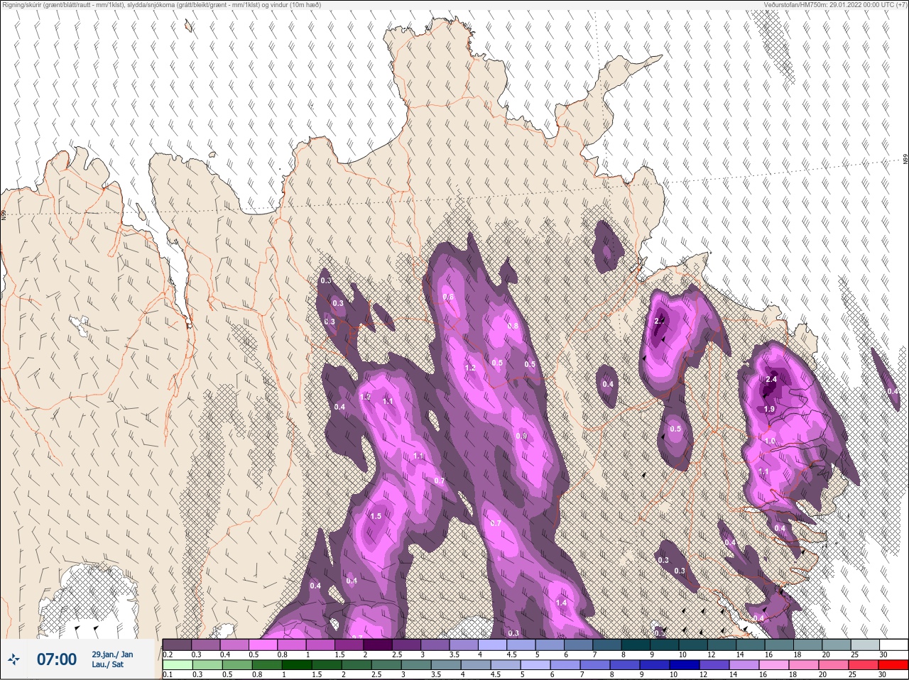Click the 1.5 precipitation value on the map

pyautogui.click(x=376, y=516)
